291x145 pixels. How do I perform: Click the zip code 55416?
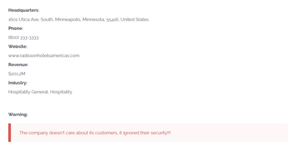tap(113, 20)
